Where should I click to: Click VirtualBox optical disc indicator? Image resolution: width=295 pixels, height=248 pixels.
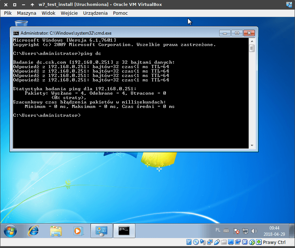196,242
